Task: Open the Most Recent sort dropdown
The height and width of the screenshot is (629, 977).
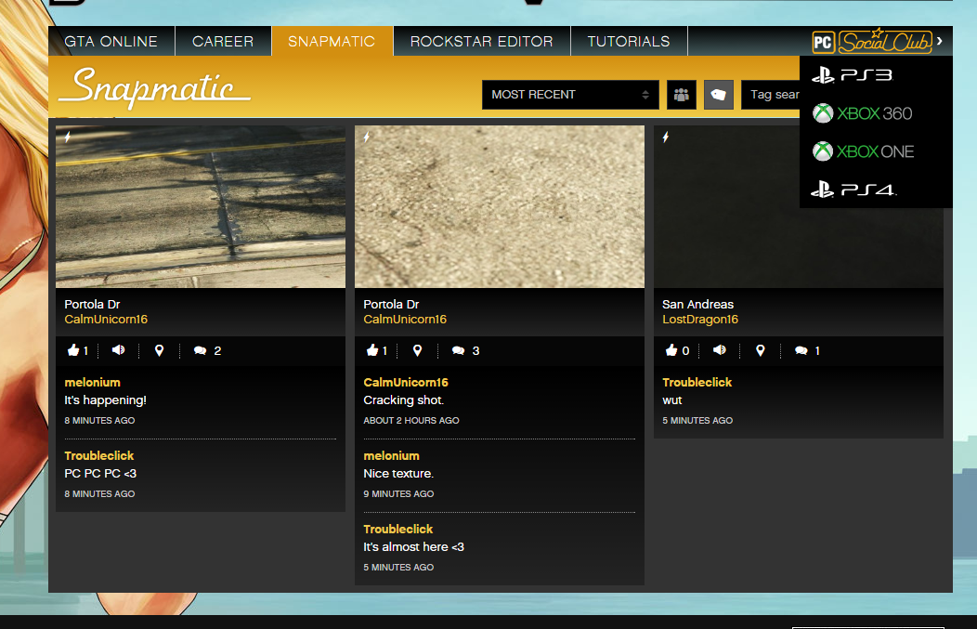Action: point(570,95)
